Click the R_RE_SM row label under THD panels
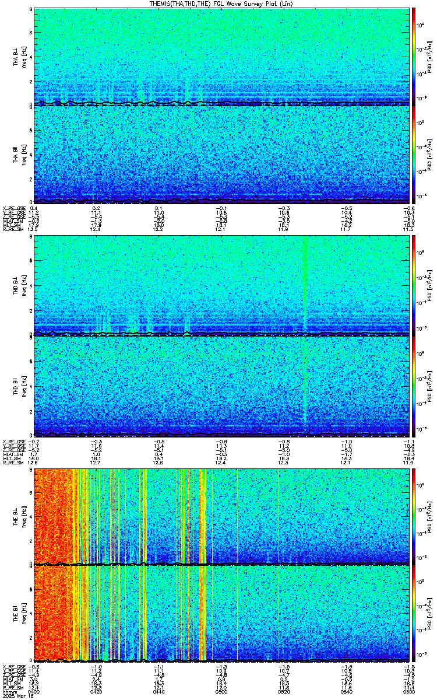Image resolution: width=437 pixels, height=700 pixels. click(11, 462)
